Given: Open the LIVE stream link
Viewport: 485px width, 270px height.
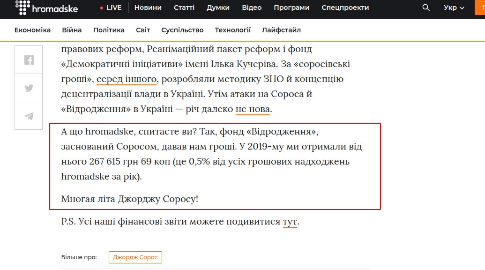Looking at the screenshot, I should [111, 7].
